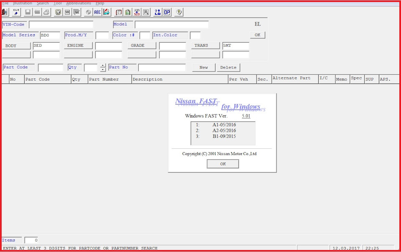Click the BODY field containing SED
Viewport: 401px width, 252px height.
(x=46, y=46)
